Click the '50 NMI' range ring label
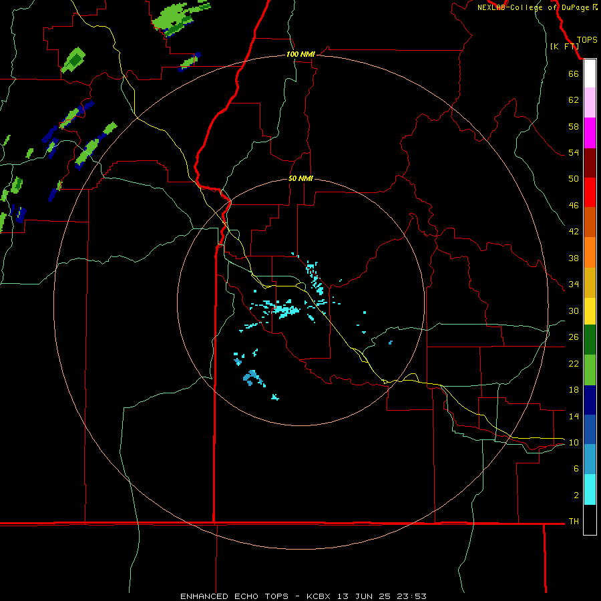Screen dimensions: 601x601 [x=300, y=178]
